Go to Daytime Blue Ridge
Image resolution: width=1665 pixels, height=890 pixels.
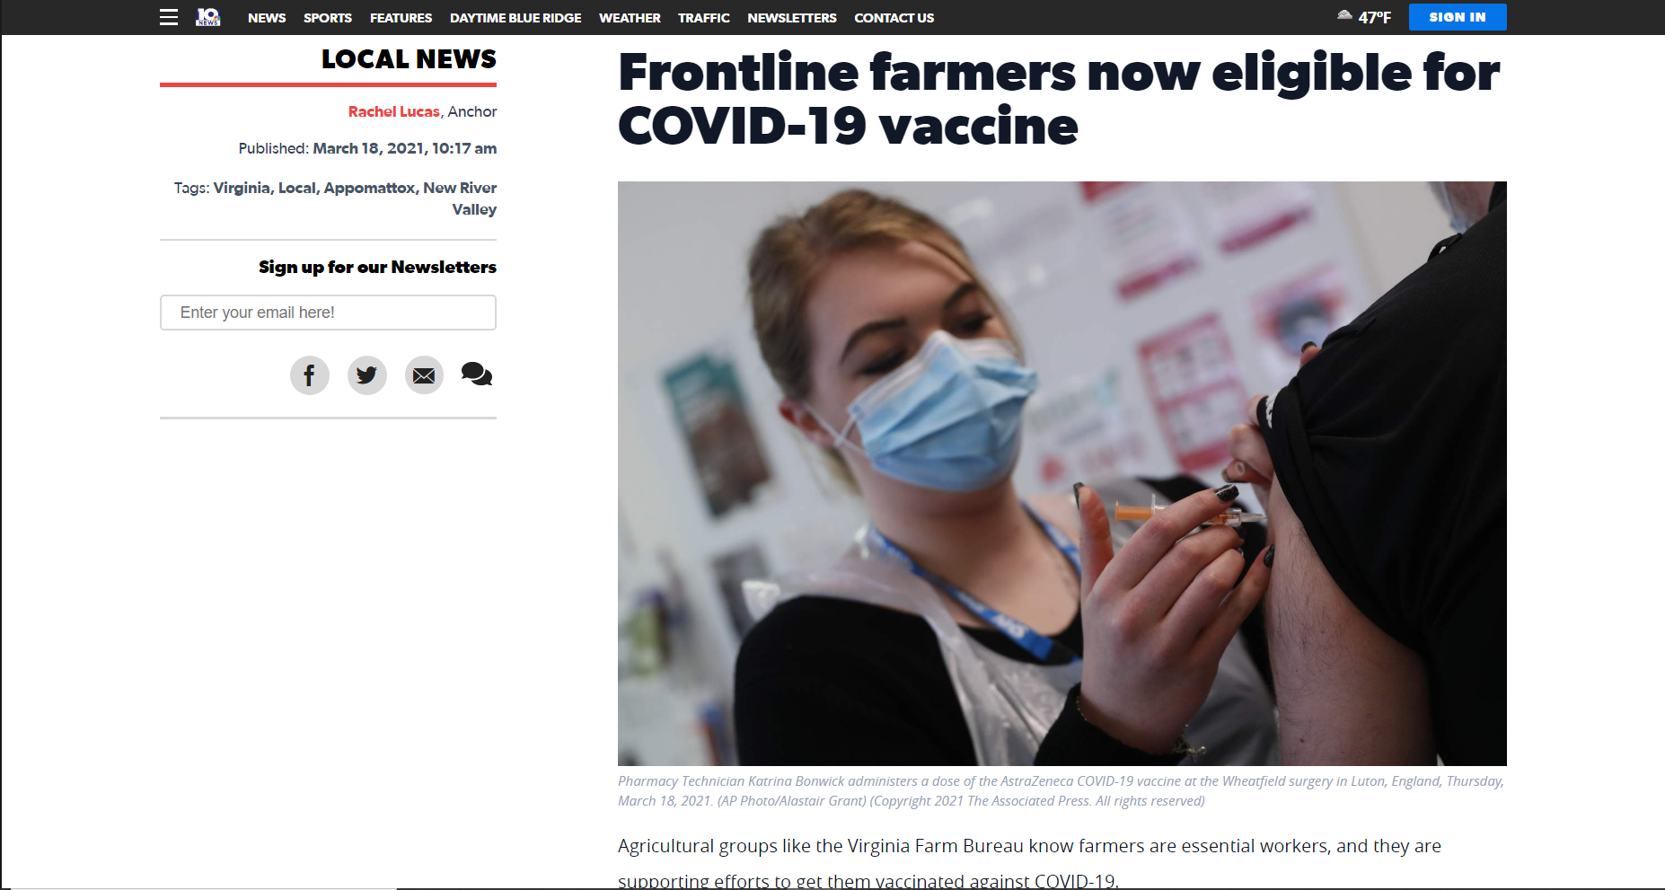515,18
